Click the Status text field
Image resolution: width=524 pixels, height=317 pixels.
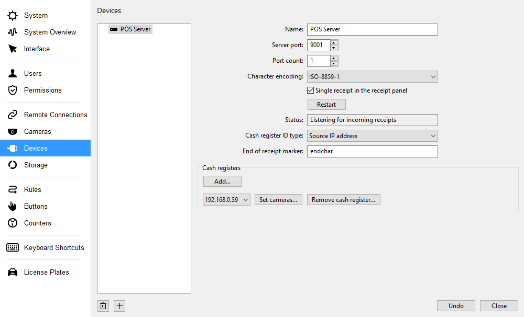[x=372, y=120]
